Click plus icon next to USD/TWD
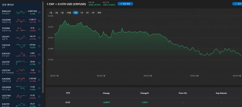 point(39,96)
